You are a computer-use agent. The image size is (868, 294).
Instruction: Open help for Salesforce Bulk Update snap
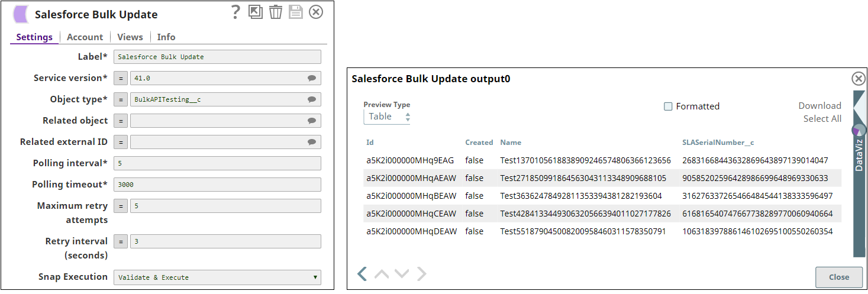tap(235, 12)
